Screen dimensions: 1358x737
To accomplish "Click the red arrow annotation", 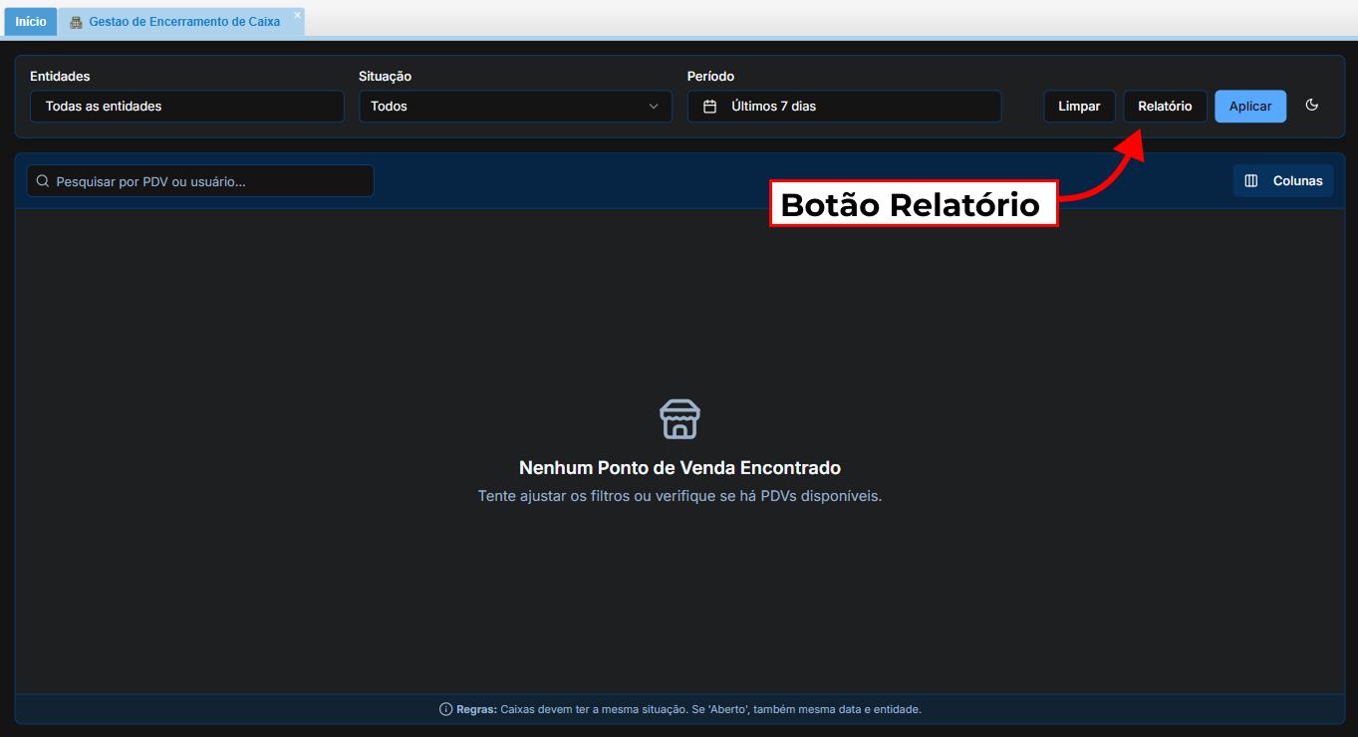I will [1106, 174].
